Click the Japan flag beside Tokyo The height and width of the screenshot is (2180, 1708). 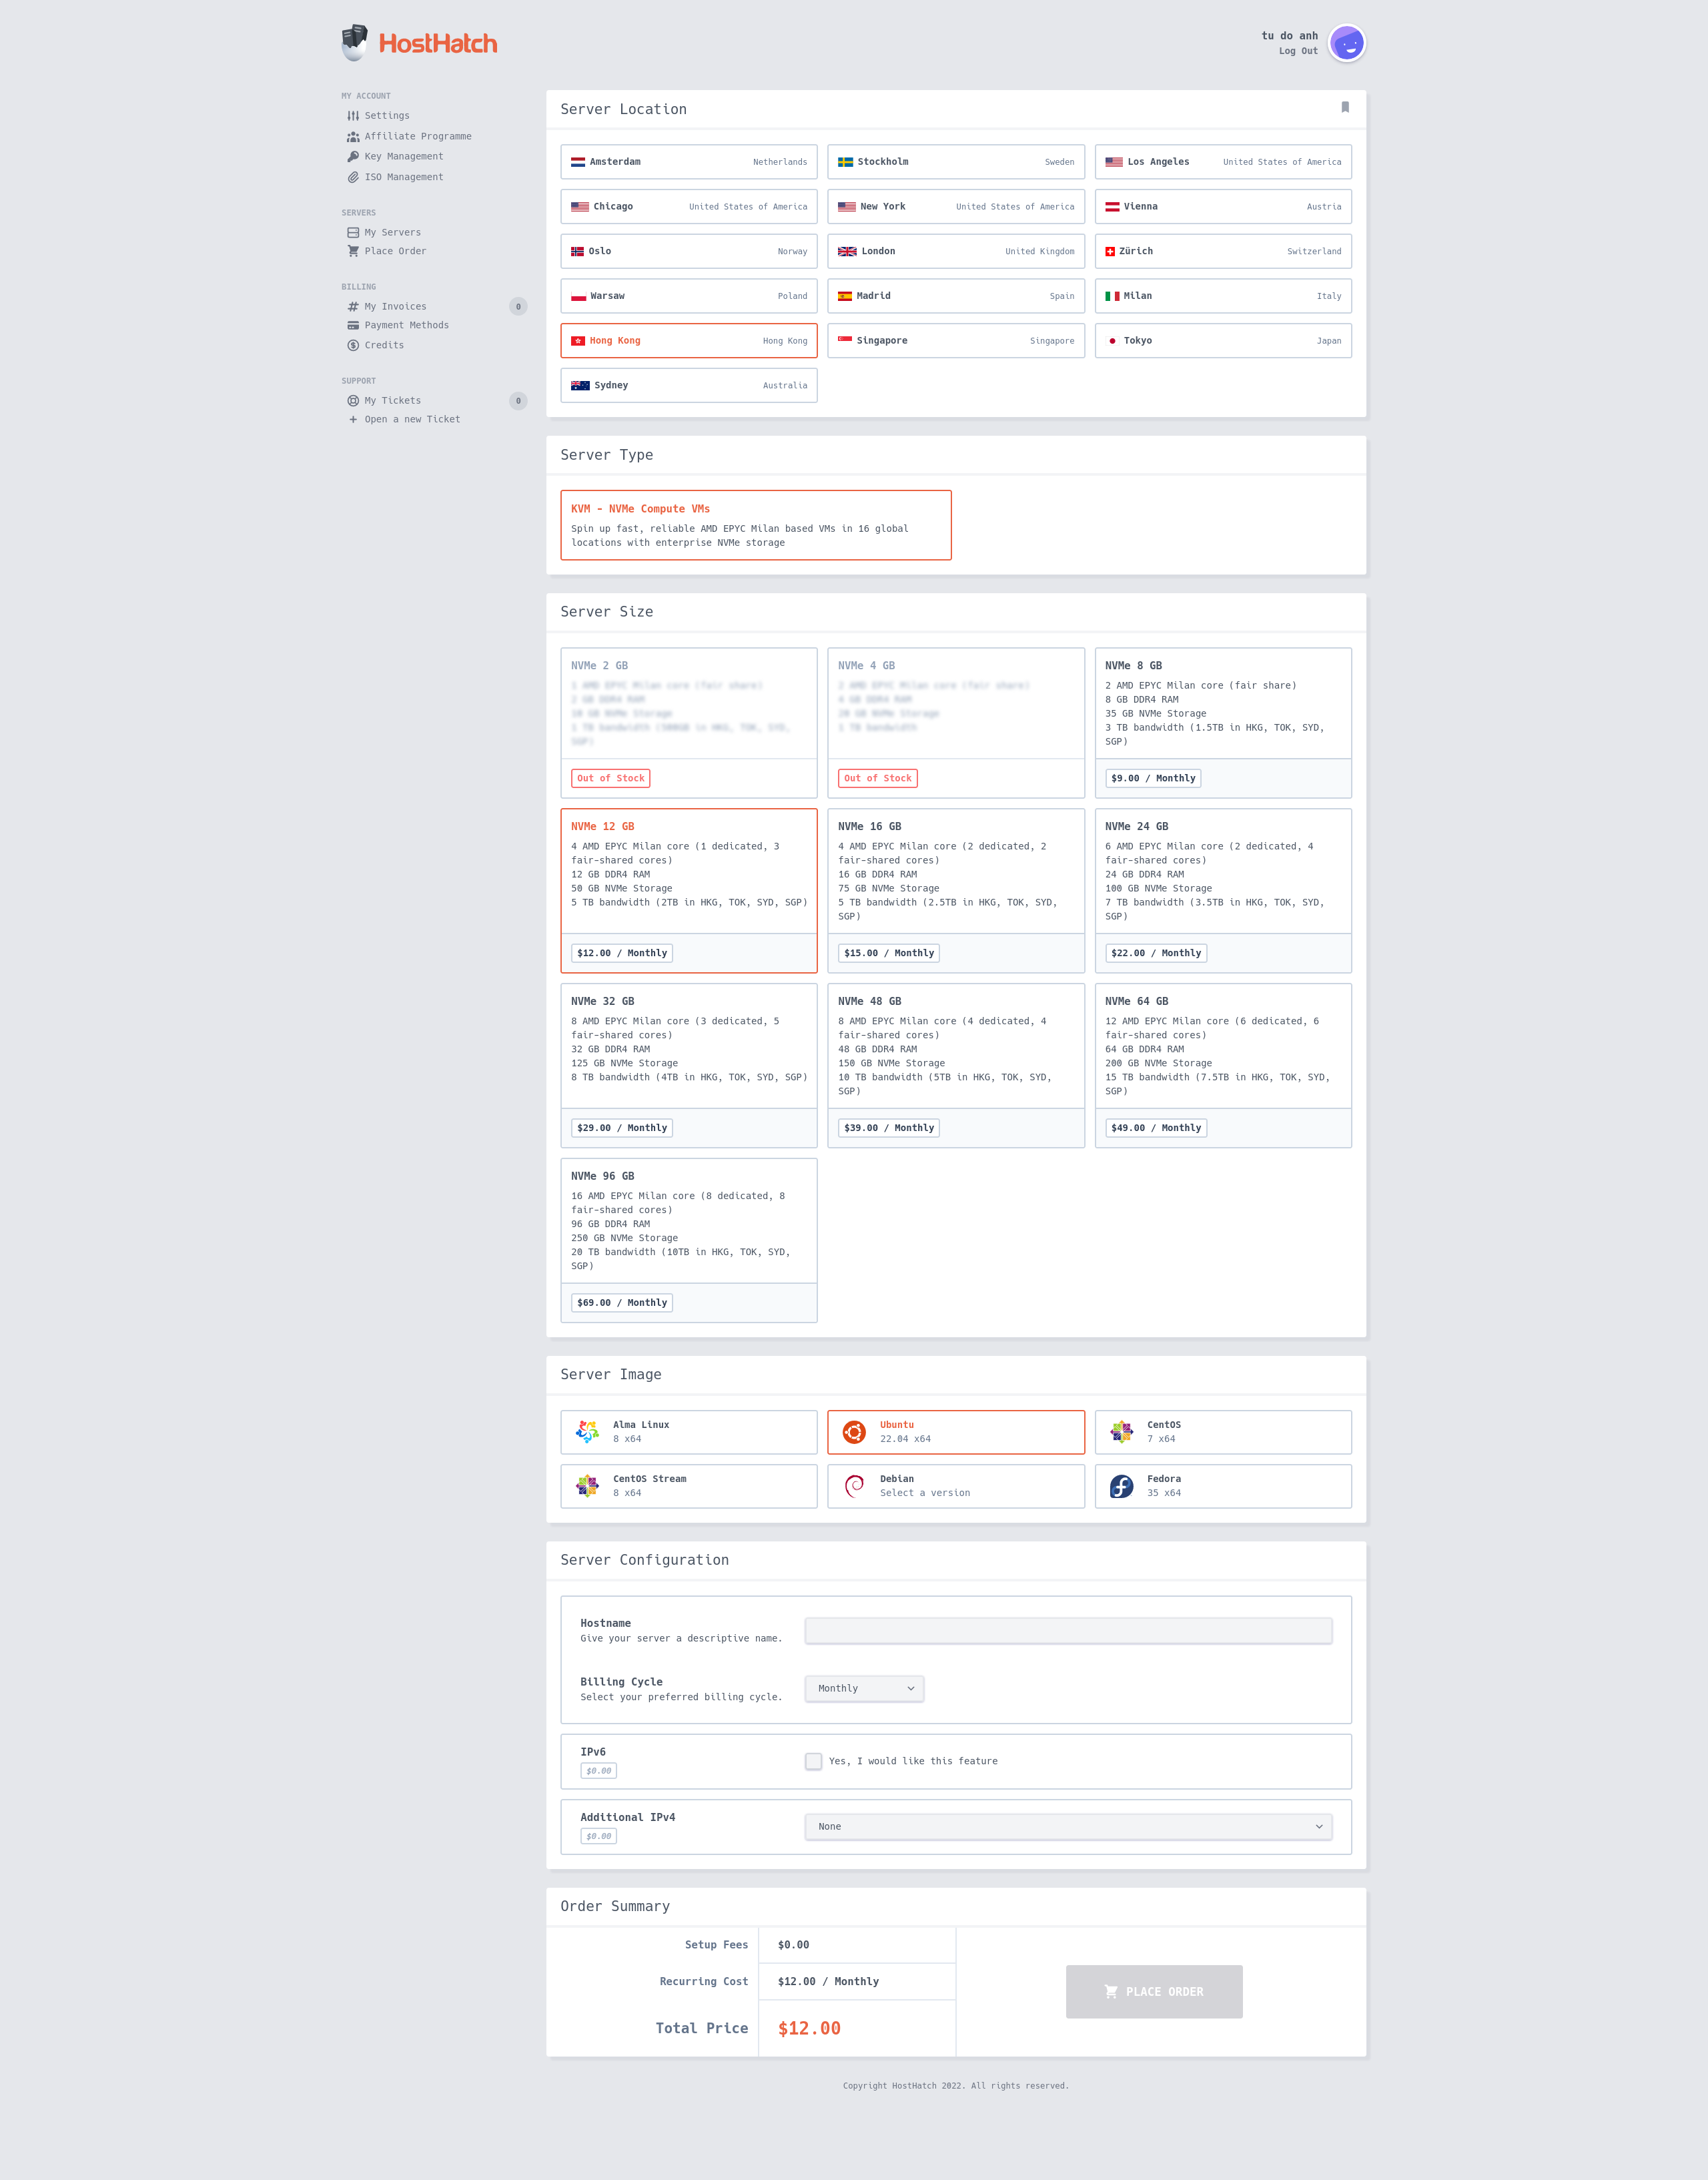pos(1112,341)
